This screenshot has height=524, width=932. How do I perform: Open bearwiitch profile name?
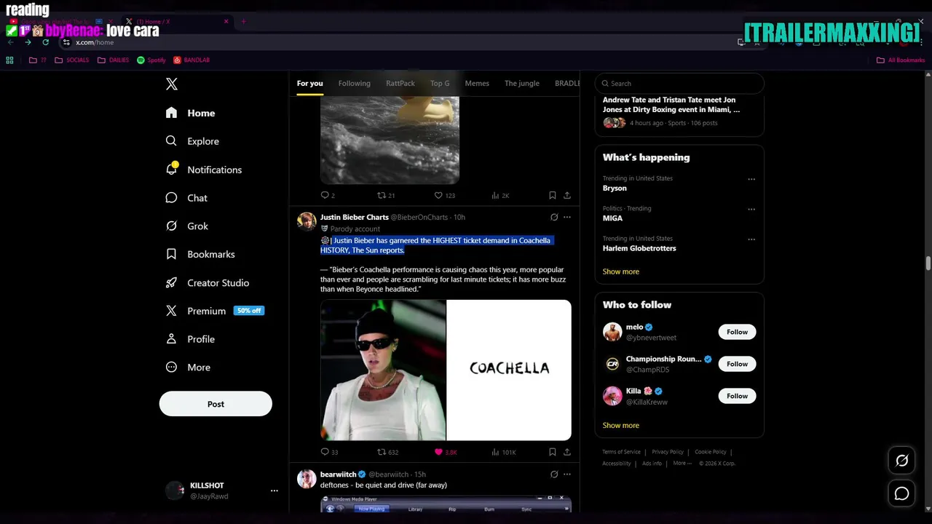[x=338, y=475]
